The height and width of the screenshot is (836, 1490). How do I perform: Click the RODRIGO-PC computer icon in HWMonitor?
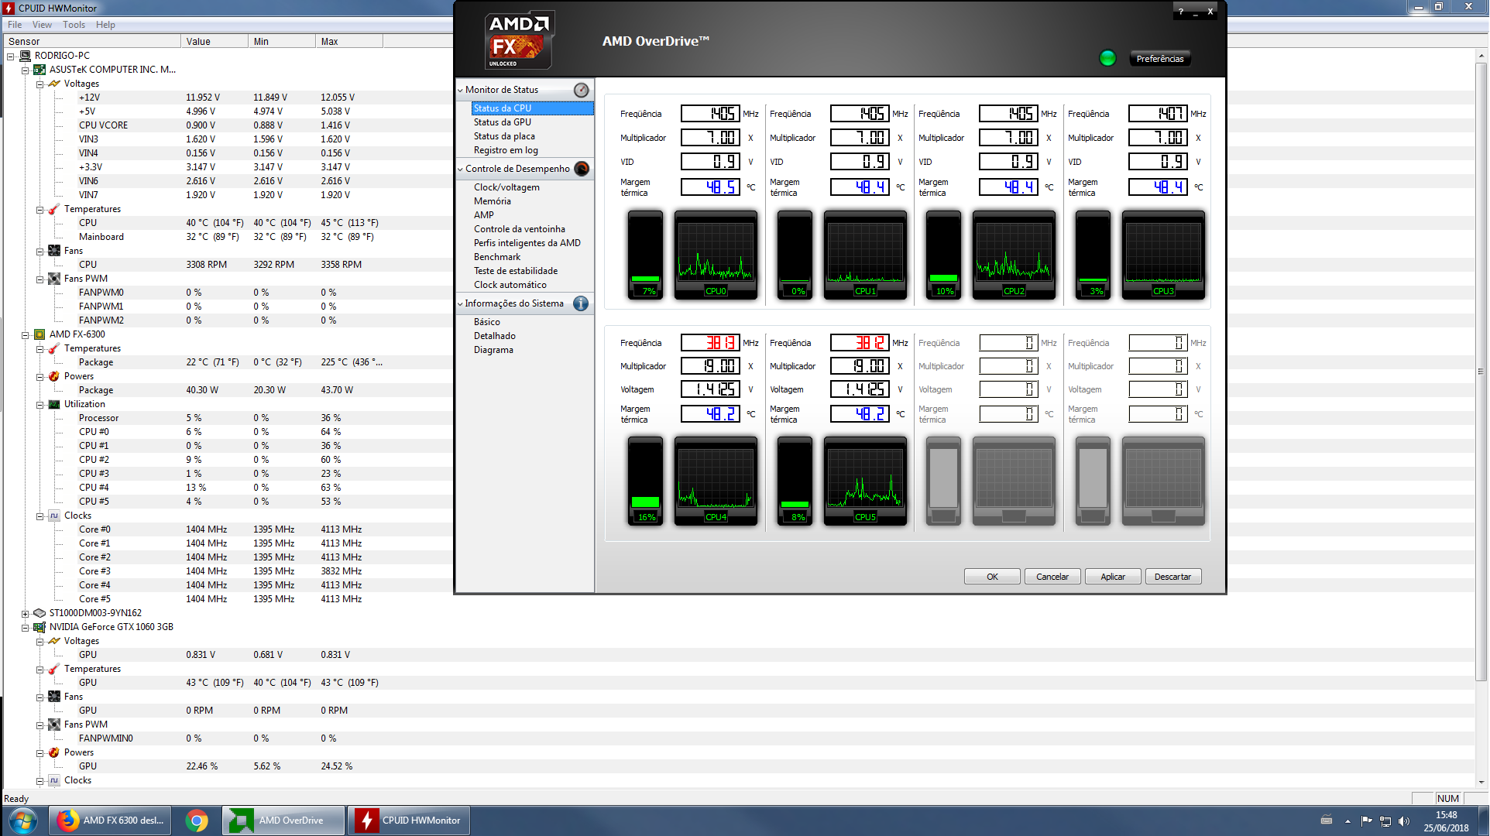coord(25,56)
